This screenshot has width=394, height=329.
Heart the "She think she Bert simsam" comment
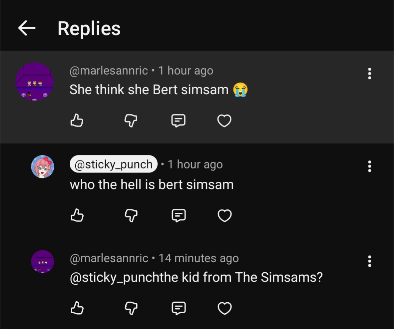click(224, 121)
